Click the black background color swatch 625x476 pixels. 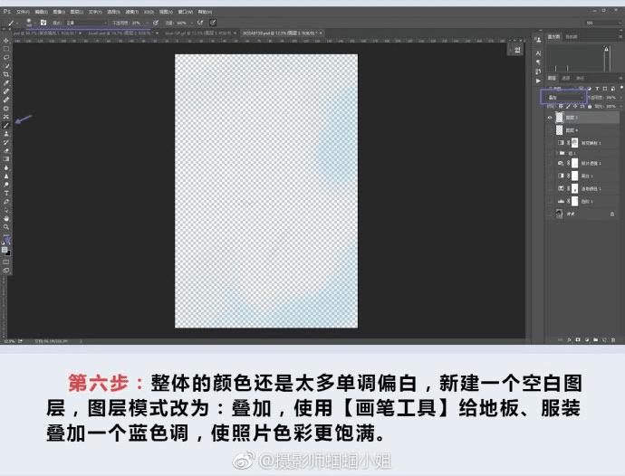[x=7, y=252]
